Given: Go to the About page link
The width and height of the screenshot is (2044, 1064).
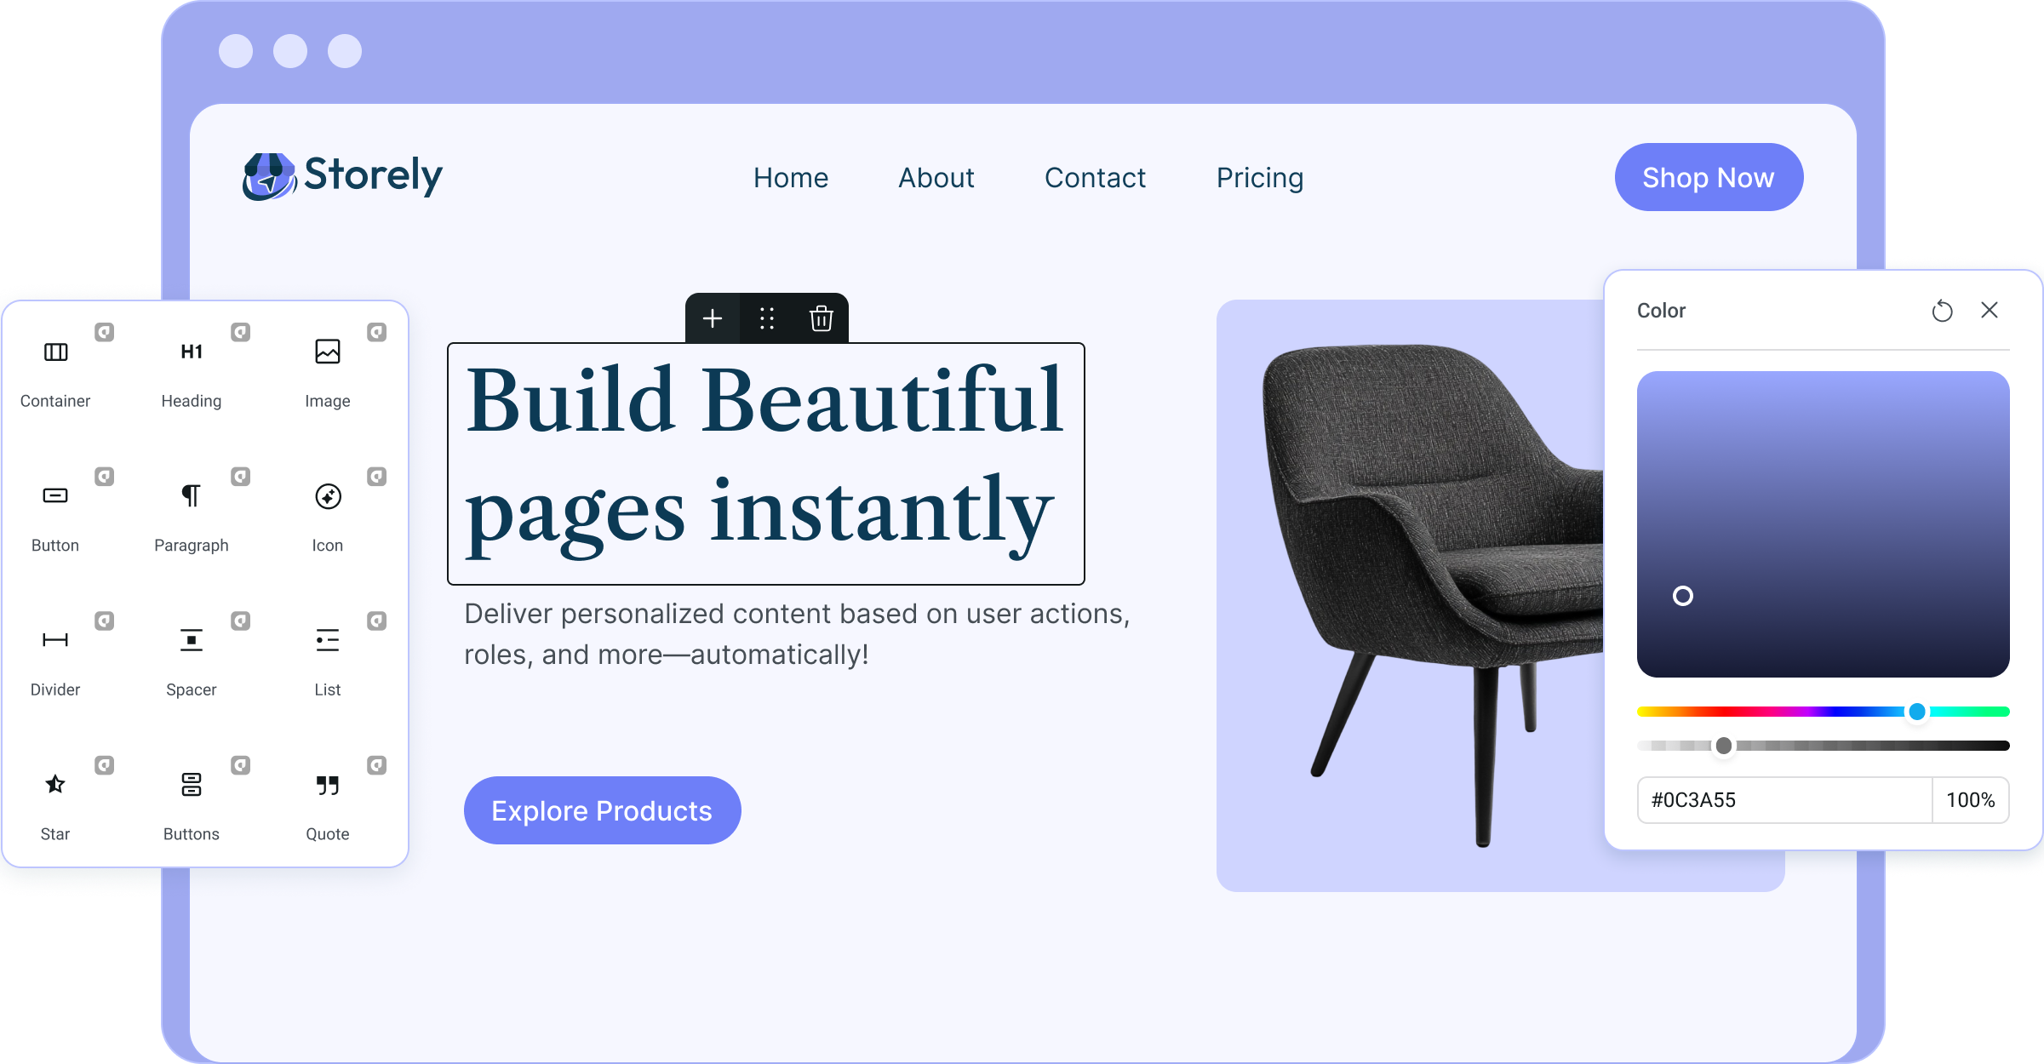Looking at the screenshot, I should tap(936, 178).
